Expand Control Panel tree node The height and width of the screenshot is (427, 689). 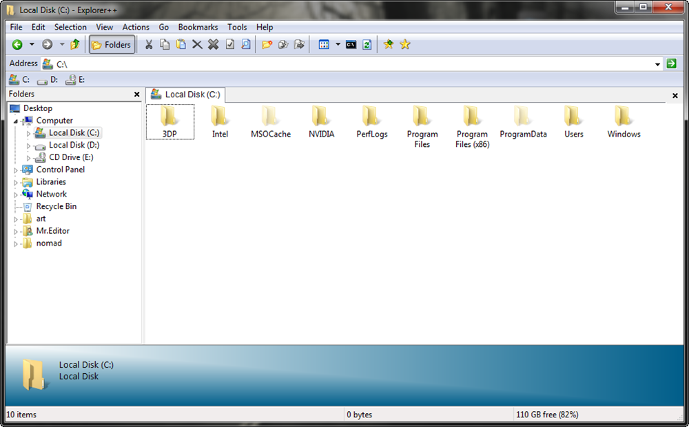[x=16, y=170]
